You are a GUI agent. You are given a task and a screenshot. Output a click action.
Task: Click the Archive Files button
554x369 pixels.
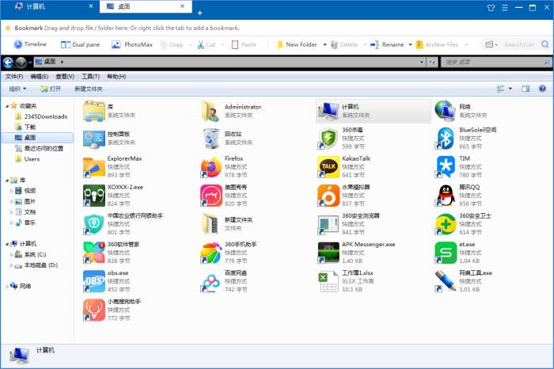point(437,44)
